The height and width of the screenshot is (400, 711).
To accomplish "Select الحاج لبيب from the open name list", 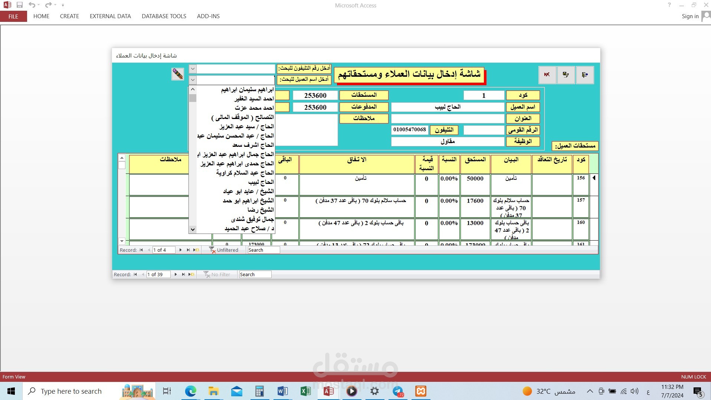I will (x=260, y=182).
